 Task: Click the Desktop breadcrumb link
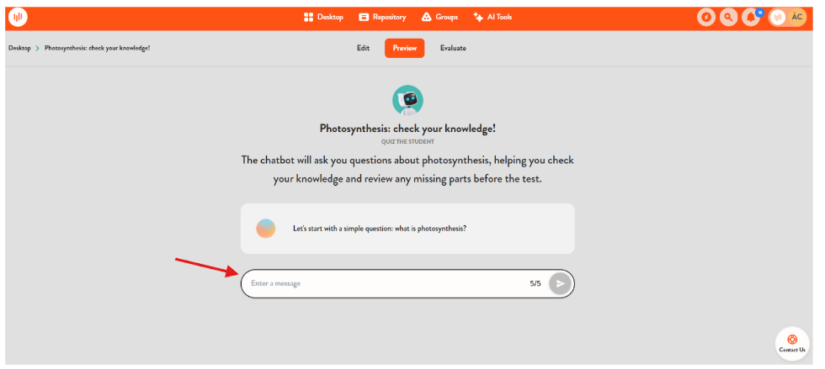[19, 48]
